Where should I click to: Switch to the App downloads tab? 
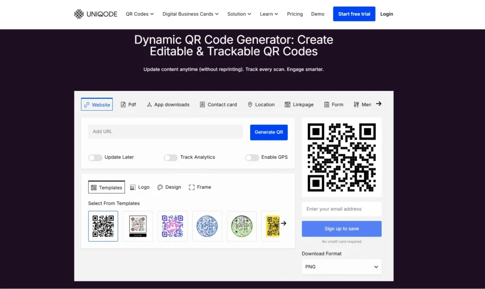click(168, 105)
